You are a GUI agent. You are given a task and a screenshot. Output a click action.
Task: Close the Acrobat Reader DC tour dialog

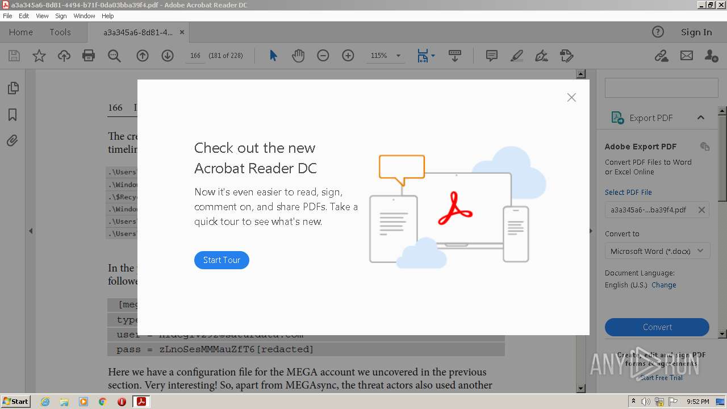coord(571,98)
